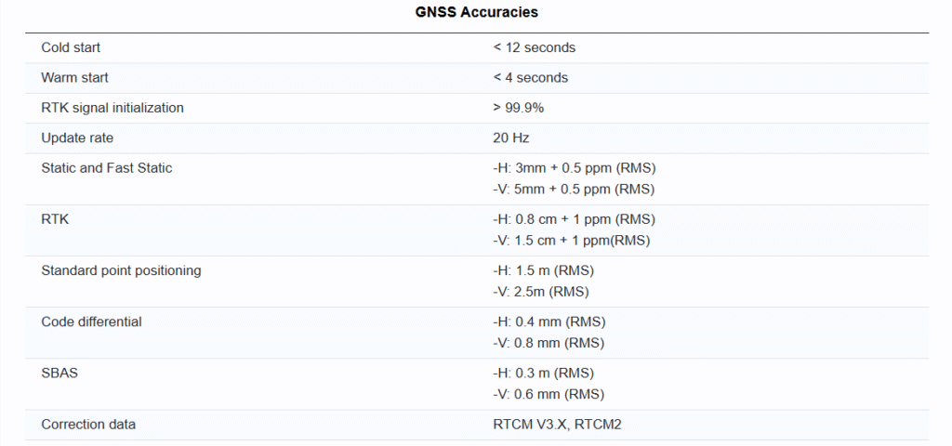Select the SBAS row label
The height and width of the screenshot is (446, 952).
59,373
